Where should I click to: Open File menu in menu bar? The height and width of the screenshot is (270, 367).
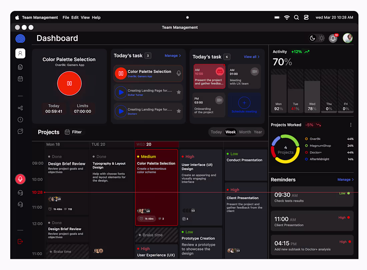(x=66, y=18)
